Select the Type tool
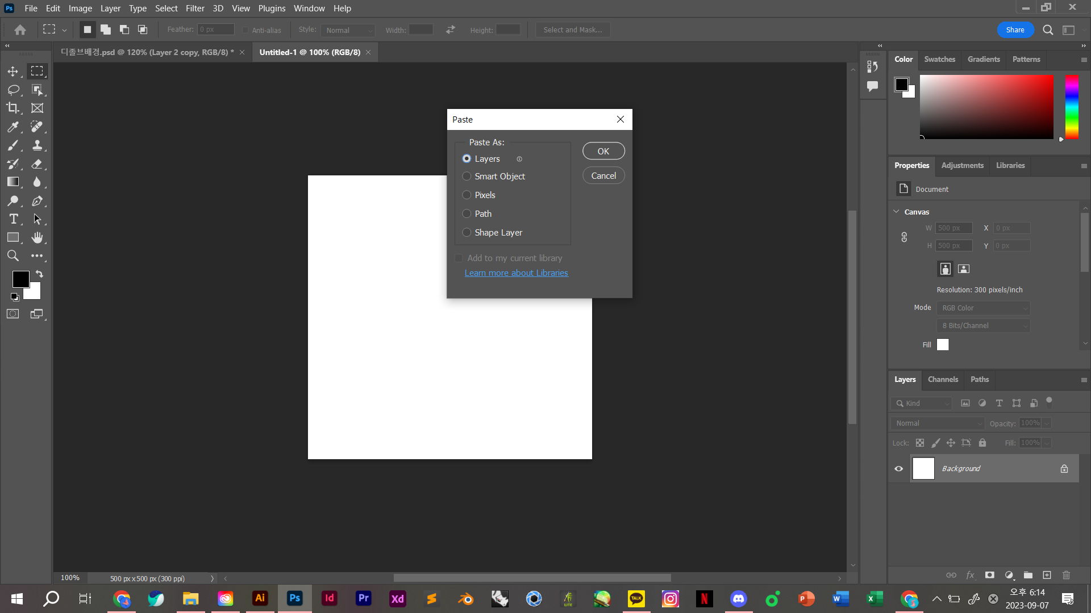The image size is (1091, 613). click(x=13, y=219)
